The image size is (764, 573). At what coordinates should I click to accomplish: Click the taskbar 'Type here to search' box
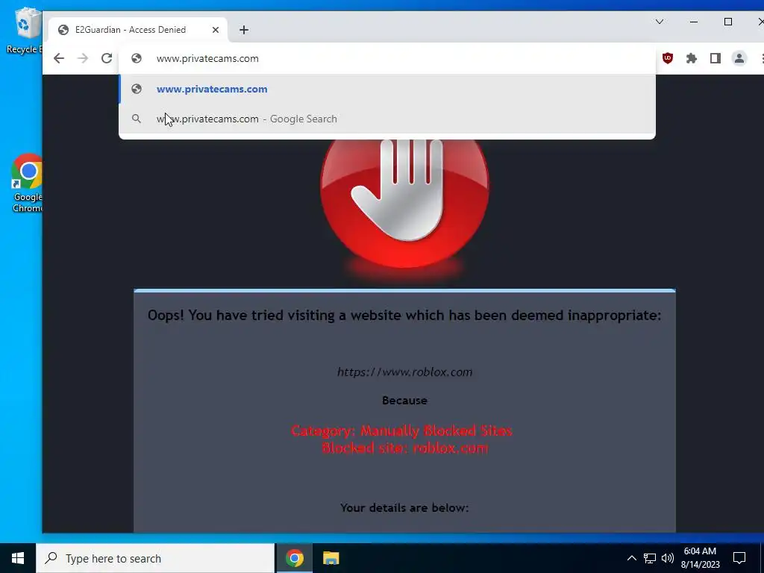[x=155, y=558]
